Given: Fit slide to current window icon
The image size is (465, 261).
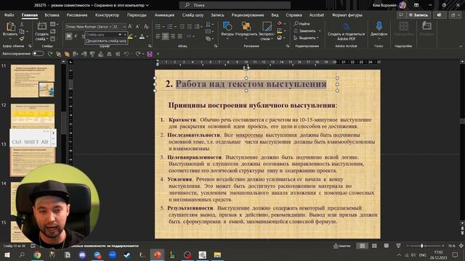Looking at the screenshot, I should (x=461, y=246).
